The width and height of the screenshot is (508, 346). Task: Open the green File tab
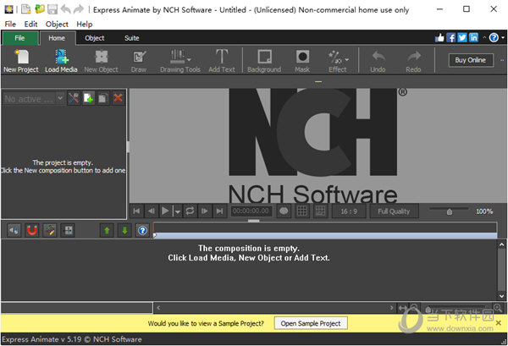(x=19, y=38)
